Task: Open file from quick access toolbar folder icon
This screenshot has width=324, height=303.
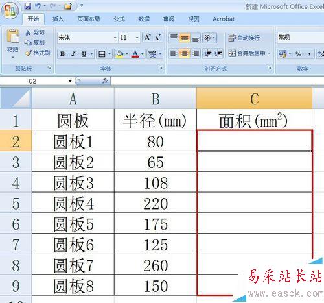Action: pos(67,6)
